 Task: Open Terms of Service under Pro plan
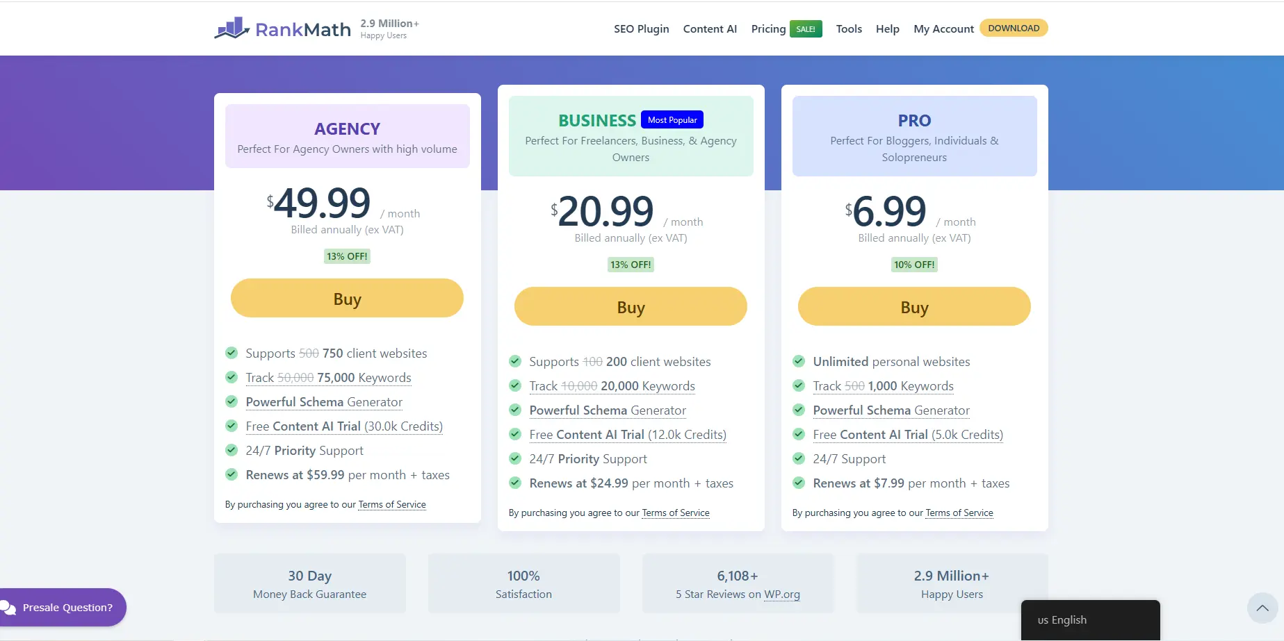pyautogui.click(x=959, y=513)
